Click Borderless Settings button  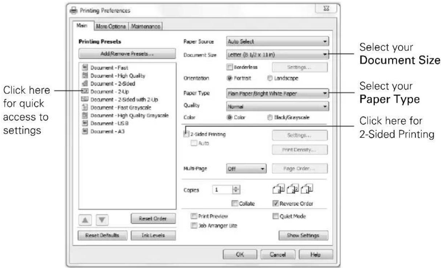click(x=300, y=68)
